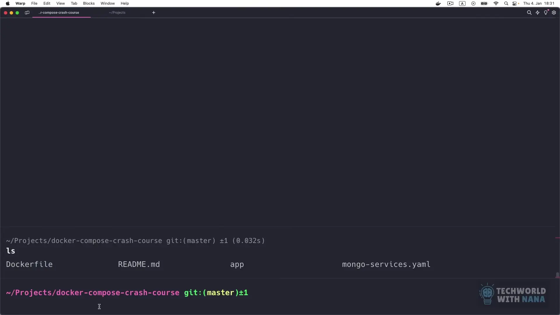Open the File menu
This screenshot has height=315, width=560.
[x=34, y=3]
